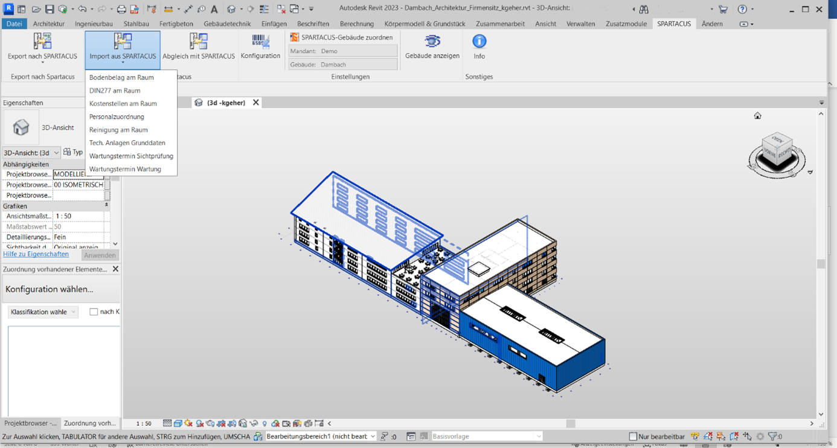Click the Undo arrow in quick access toolbar

[x=83, y=9]
